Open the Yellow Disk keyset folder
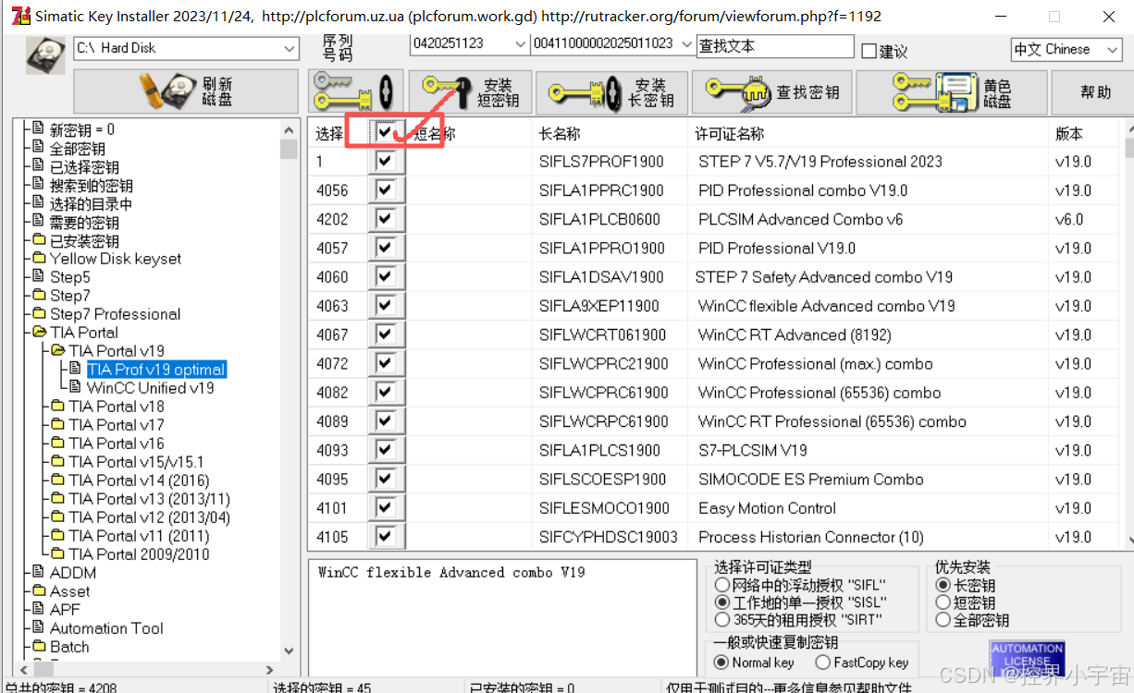 [116, 259]
